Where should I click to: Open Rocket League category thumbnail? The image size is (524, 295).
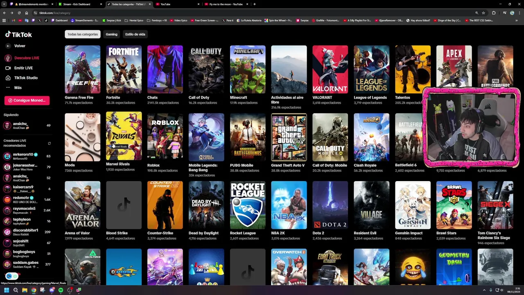248,205
